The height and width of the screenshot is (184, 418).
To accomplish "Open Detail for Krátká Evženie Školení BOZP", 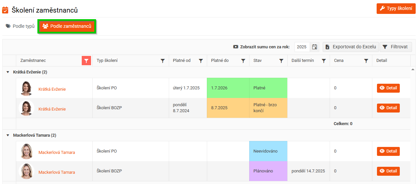I will (x=388, y=108).
